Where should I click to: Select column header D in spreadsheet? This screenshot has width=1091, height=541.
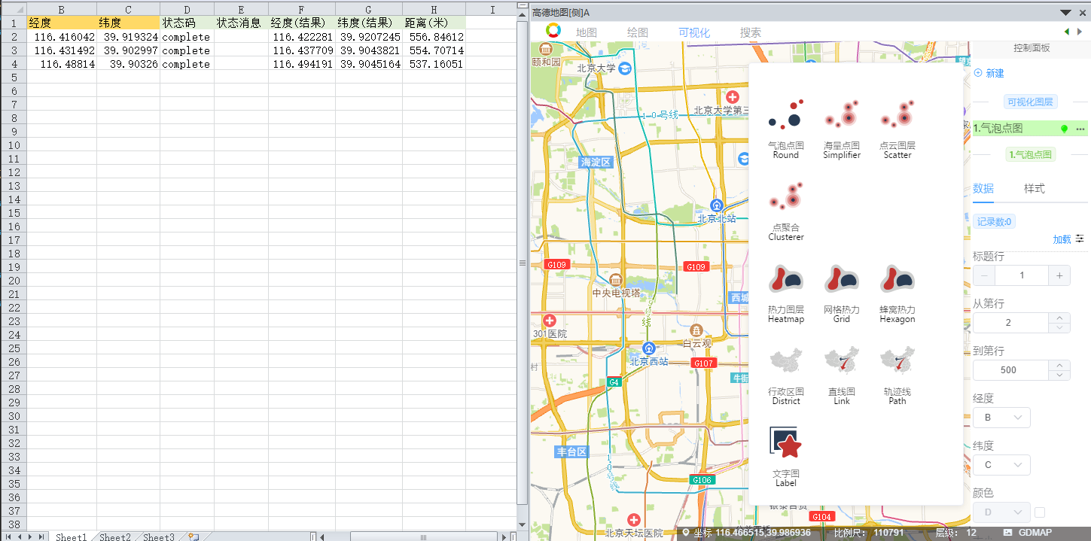187,9
